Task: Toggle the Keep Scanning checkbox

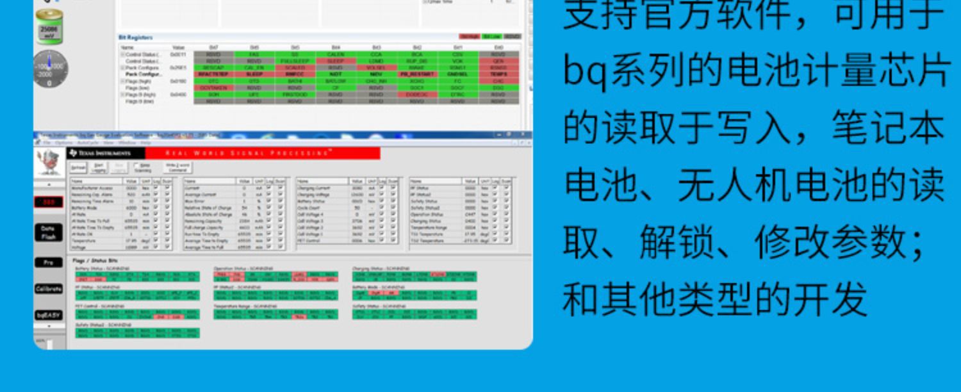Action: 136,165
